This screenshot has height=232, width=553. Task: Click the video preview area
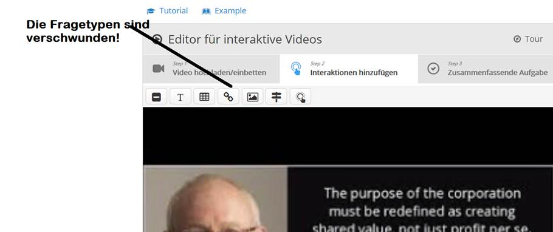(x=348, y=169)
